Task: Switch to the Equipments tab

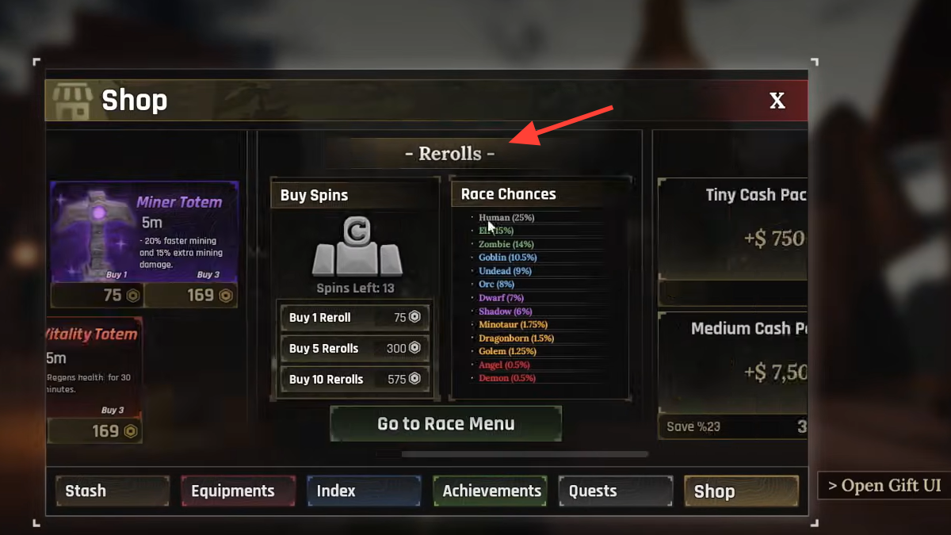Action: [239, 491]
